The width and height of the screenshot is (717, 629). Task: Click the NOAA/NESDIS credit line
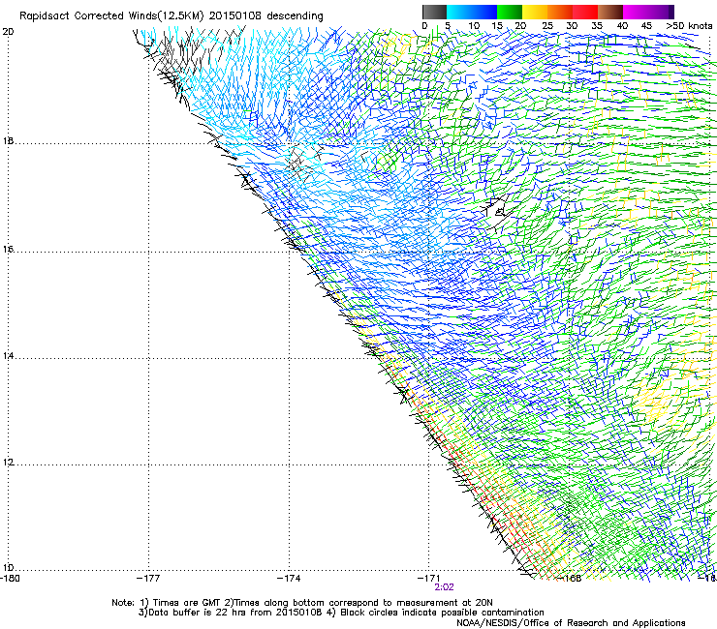571,623
